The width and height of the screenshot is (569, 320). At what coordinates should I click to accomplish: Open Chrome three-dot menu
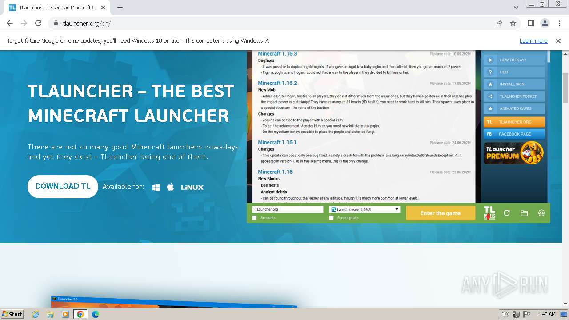click(x=559, y=23)
